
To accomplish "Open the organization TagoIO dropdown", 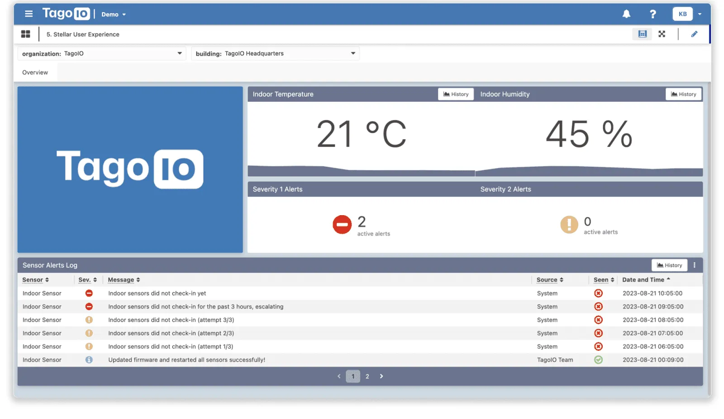I will pos(179,53).
